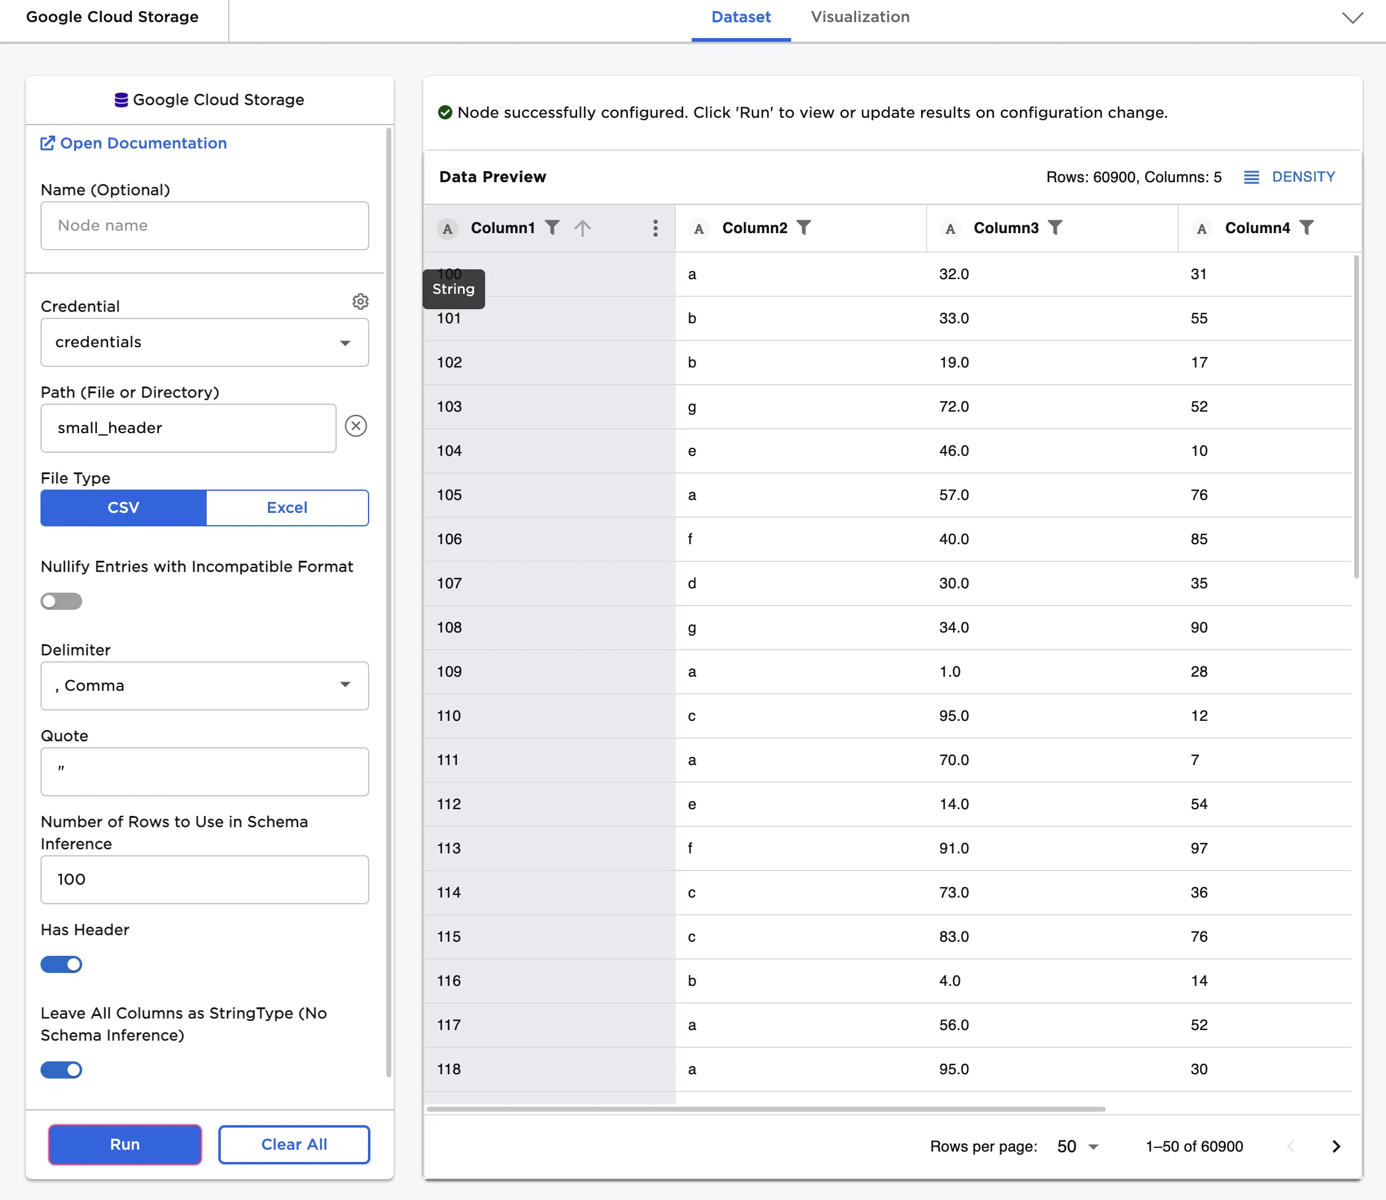Screen dimensions: 1386x1200
Task: Toggle Nullify Entries with Incompatible Format
Action: pos(61,601)
